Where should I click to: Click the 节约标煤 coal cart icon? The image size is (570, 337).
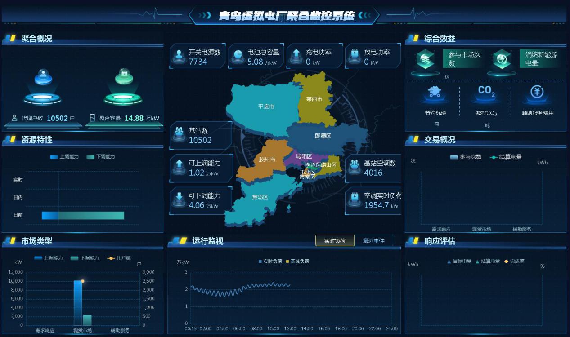point(434,93)
